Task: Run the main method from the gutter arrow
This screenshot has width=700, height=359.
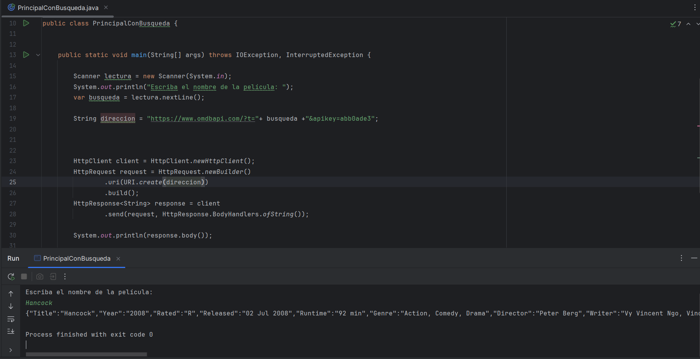Action: pos(26,55)
